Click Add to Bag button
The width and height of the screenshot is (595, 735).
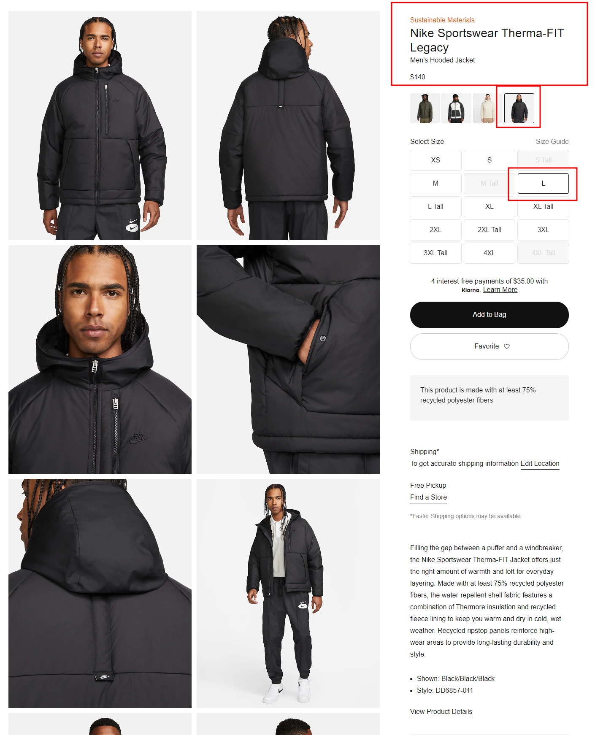tap(489, 315)
